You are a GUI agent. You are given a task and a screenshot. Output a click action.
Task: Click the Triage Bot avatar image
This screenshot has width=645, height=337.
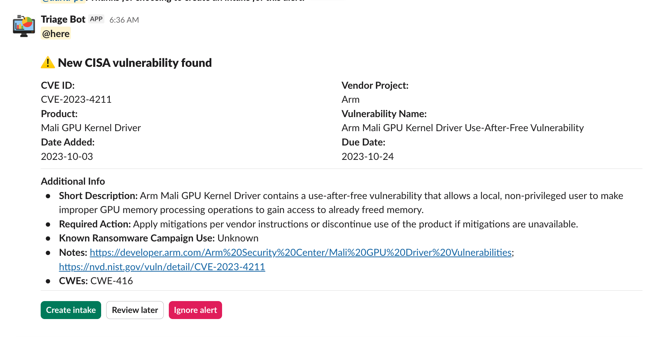[x=24, y=26]
